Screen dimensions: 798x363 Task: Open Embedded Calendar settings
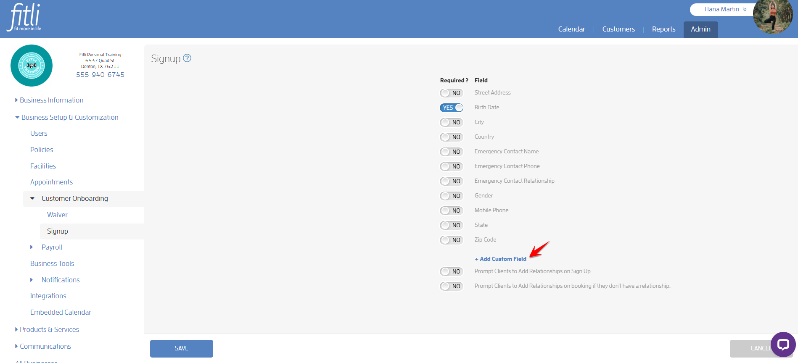[x=61, y=312]
